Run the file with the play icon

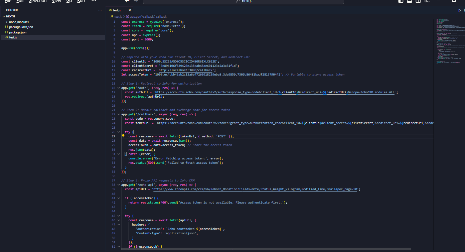click(x=460, y=10)
